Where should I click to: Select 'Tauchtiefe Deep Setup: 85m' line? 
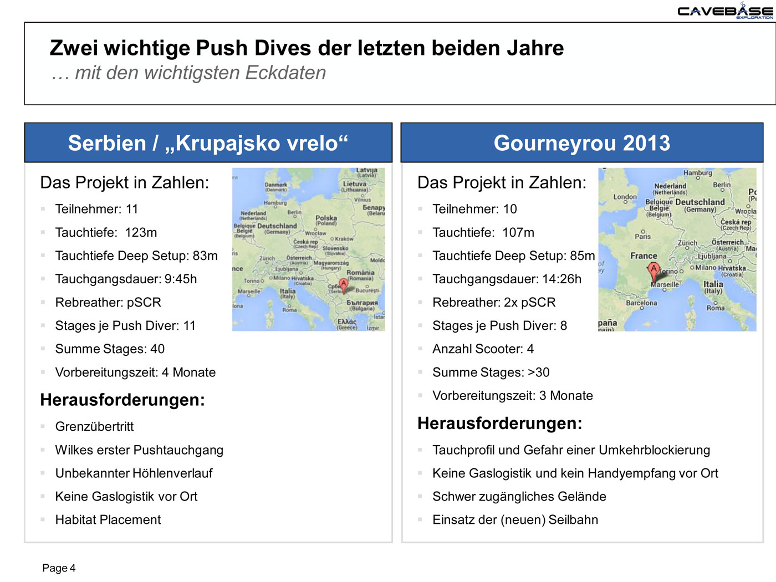514,256
